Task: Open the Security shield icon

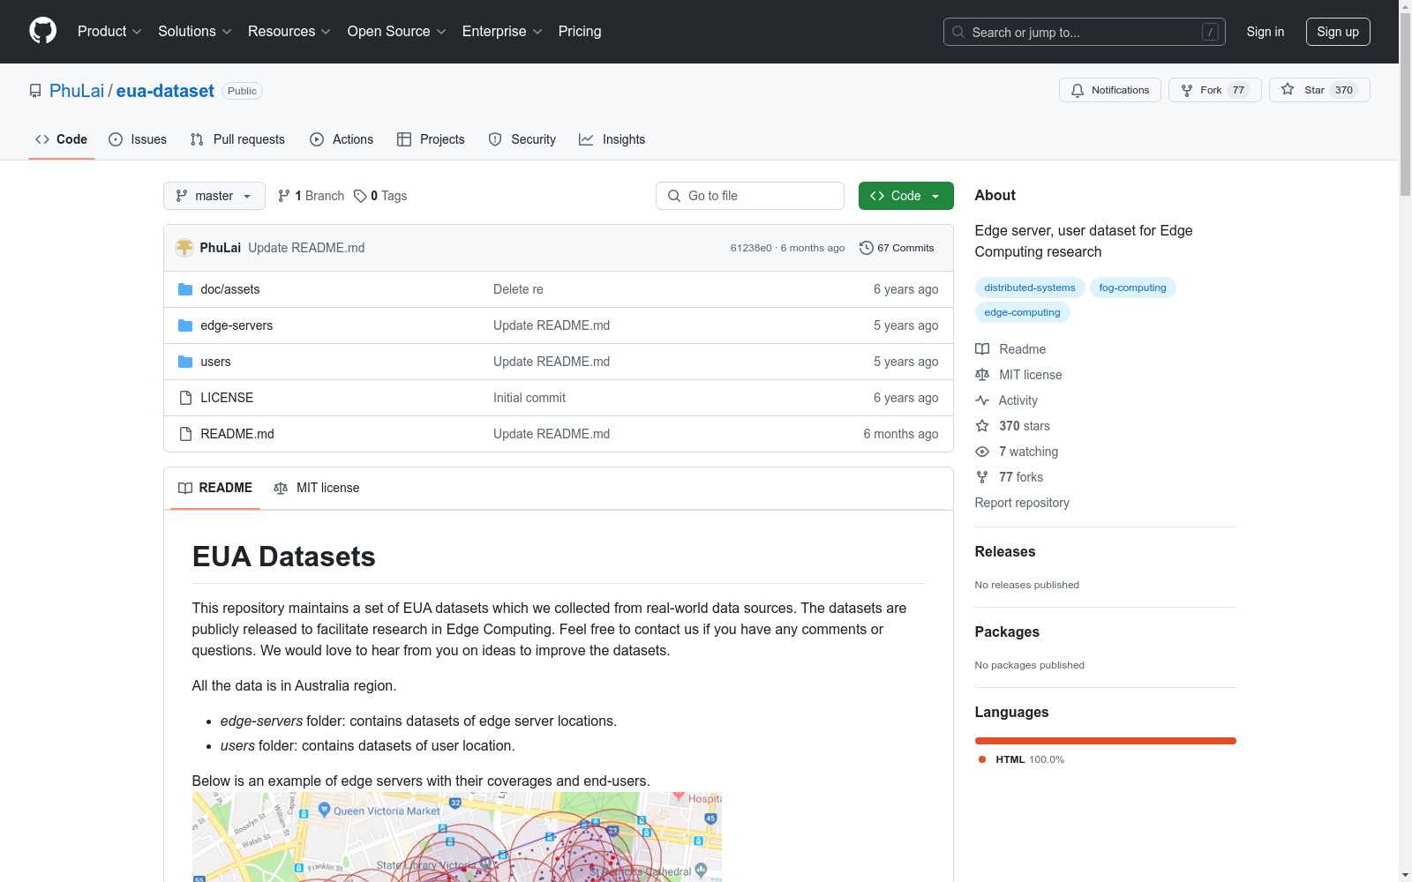Action: pos(494,139)
